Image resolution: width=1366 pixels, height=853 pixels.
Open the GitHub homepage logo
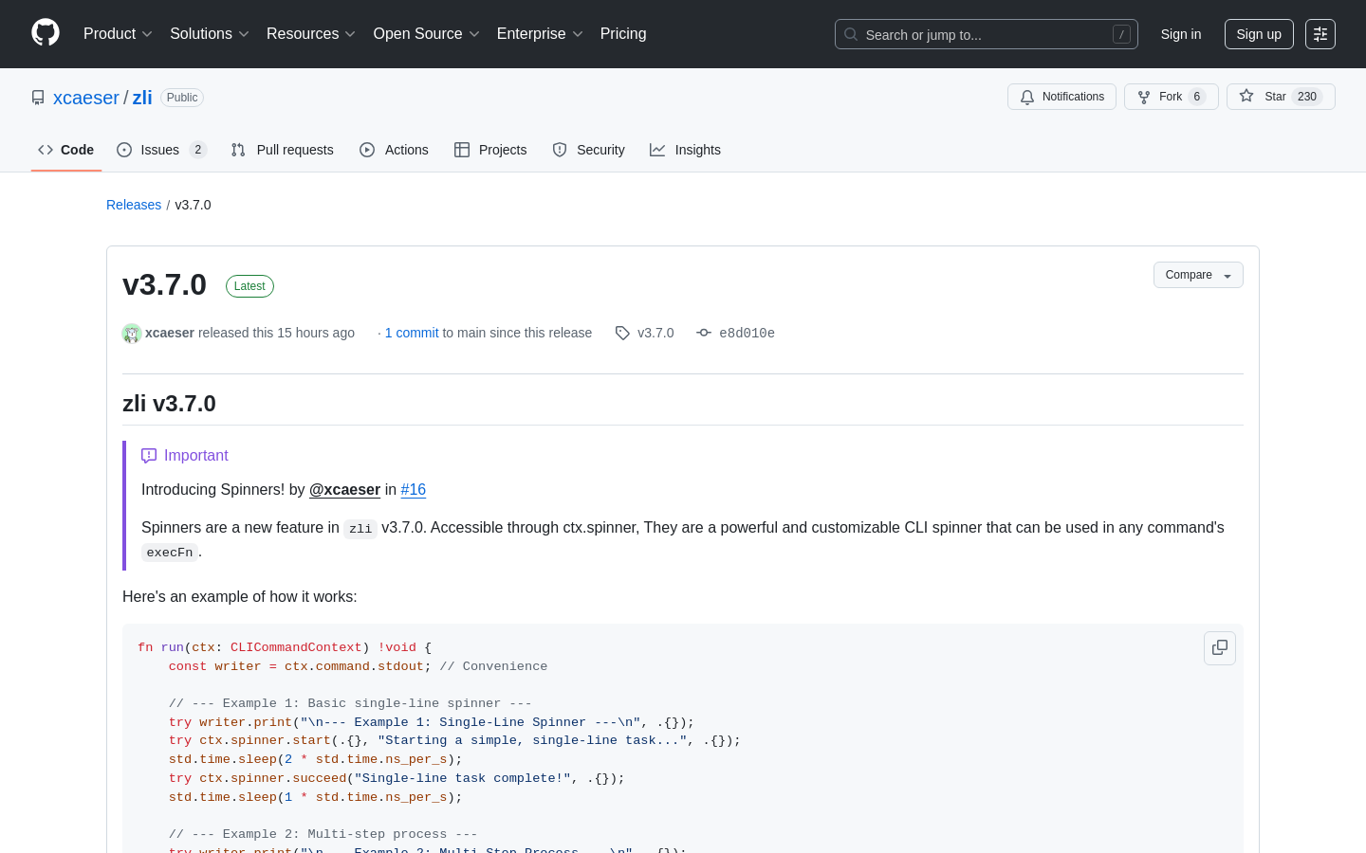(x=46, y=33)
